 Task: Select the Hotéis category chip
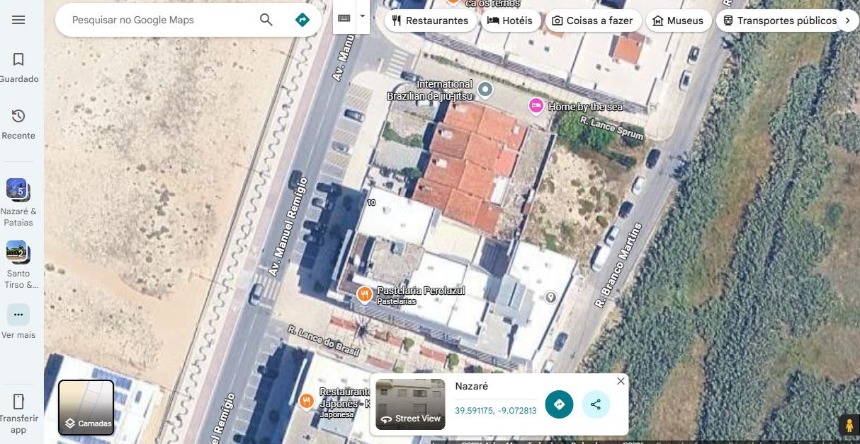tap(509, 21)
